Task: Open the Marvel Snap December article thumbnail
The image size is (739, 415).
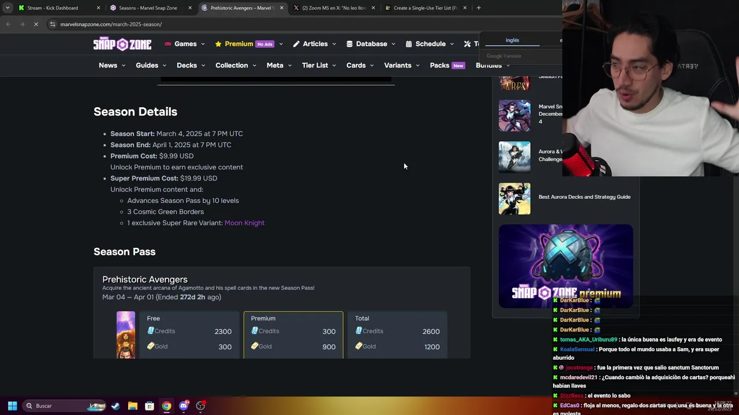Action: [514, 115]
